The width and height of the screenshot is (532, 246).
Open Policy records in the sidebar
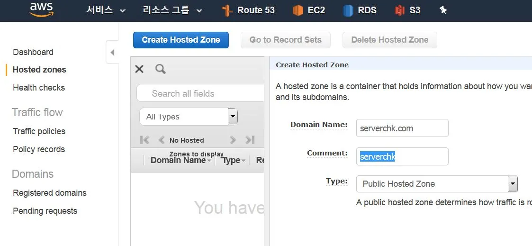coord(39,150)
